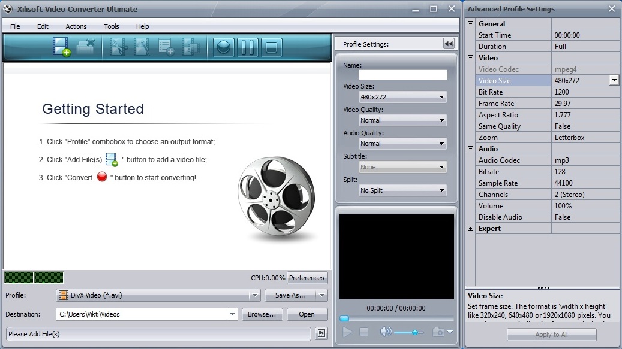622x349 pixels.
Task: Pause conversion with the Pause toolbar button
Action: pyautogui.click(x=248, y=47)
